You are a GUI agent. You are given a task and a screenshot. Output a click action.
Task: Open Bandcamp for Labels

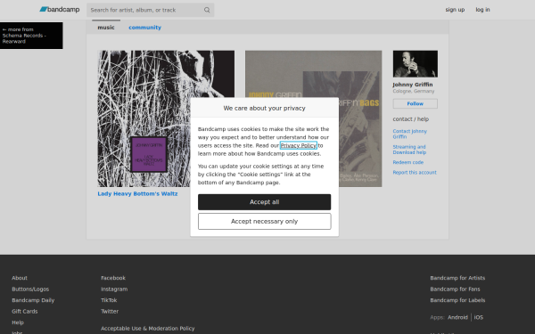[457, 300]
